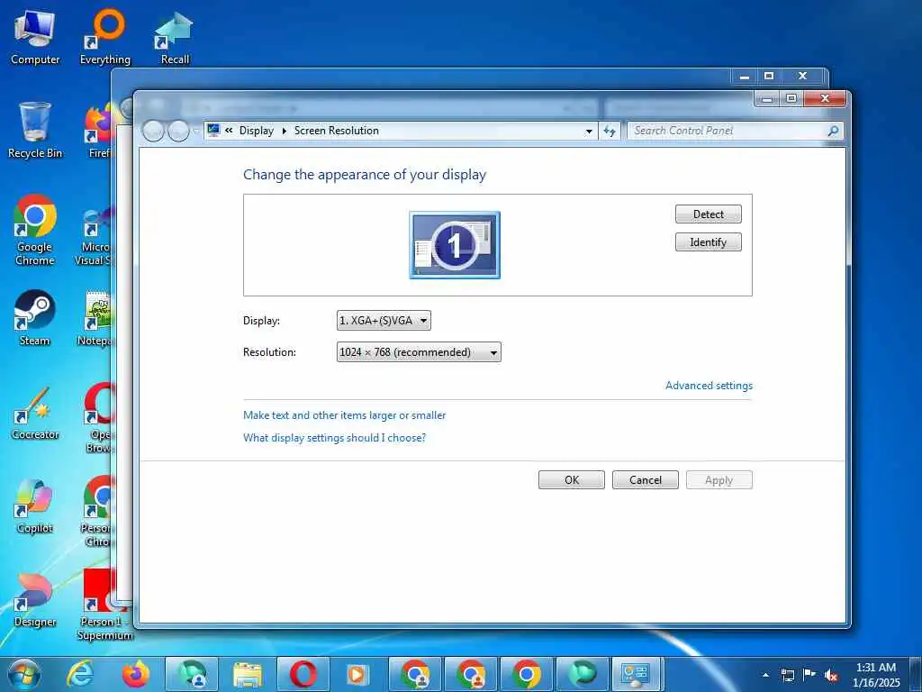This screenshot has height=692, width=922.
Task: Launch Firefox from the taskbar
Action: (135, 674)
